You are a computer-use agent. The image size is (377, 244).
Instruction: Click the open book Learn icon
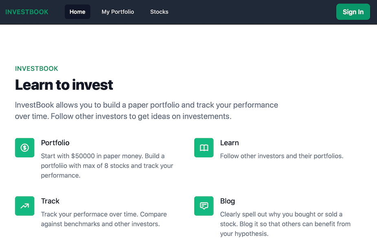point(204,148)
